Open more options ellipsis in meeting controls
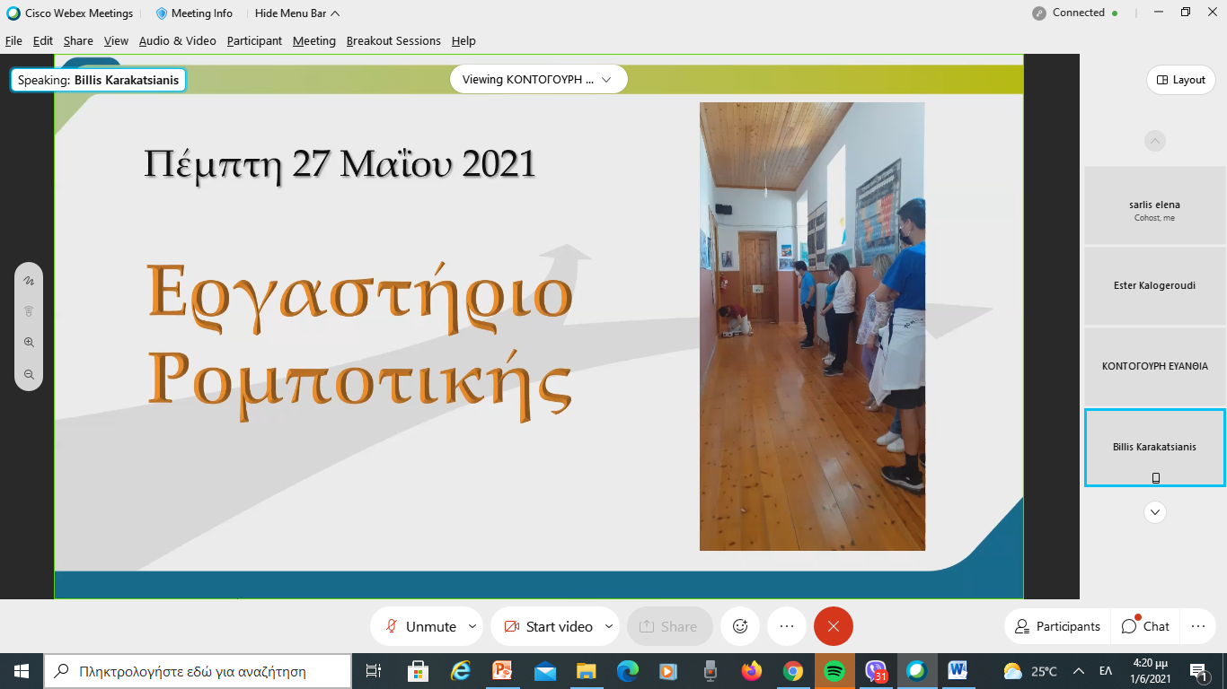 pyautogui.click(x=787, y=626)
